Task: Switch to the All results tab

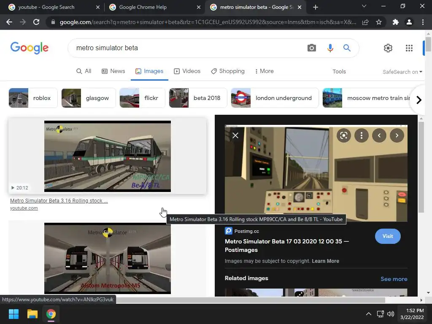Action: coord(84,71)
